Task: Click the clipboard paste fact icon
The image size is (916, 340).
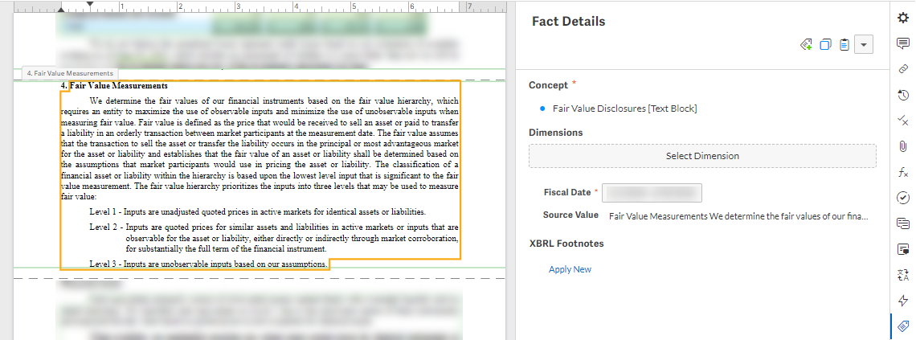Action: coord(844,45)
